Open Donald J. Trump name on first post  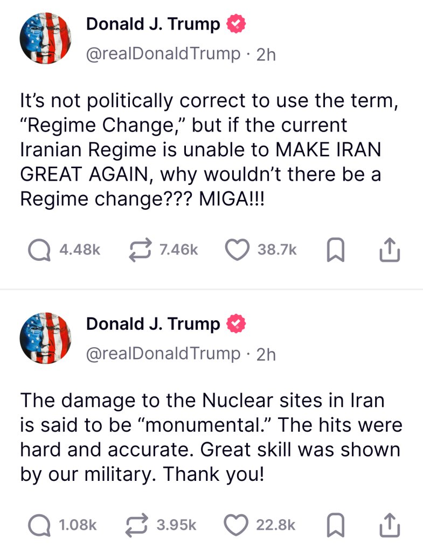153,24
